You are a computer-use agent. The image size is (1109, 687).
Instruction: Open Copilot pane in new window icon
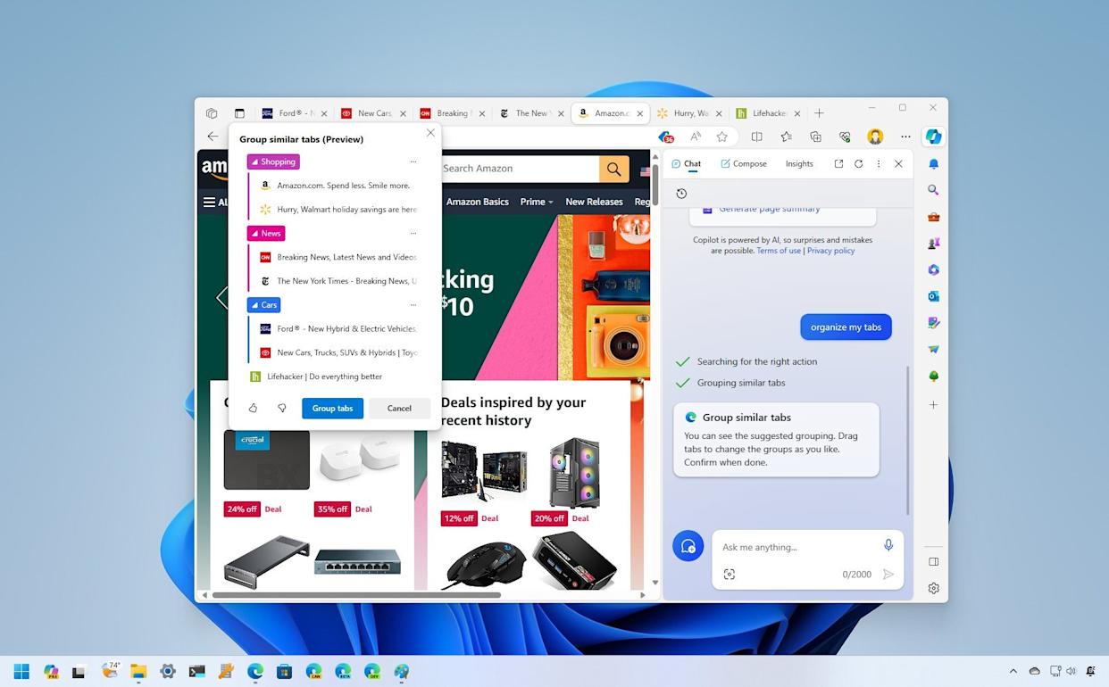[x=838, y=164]
